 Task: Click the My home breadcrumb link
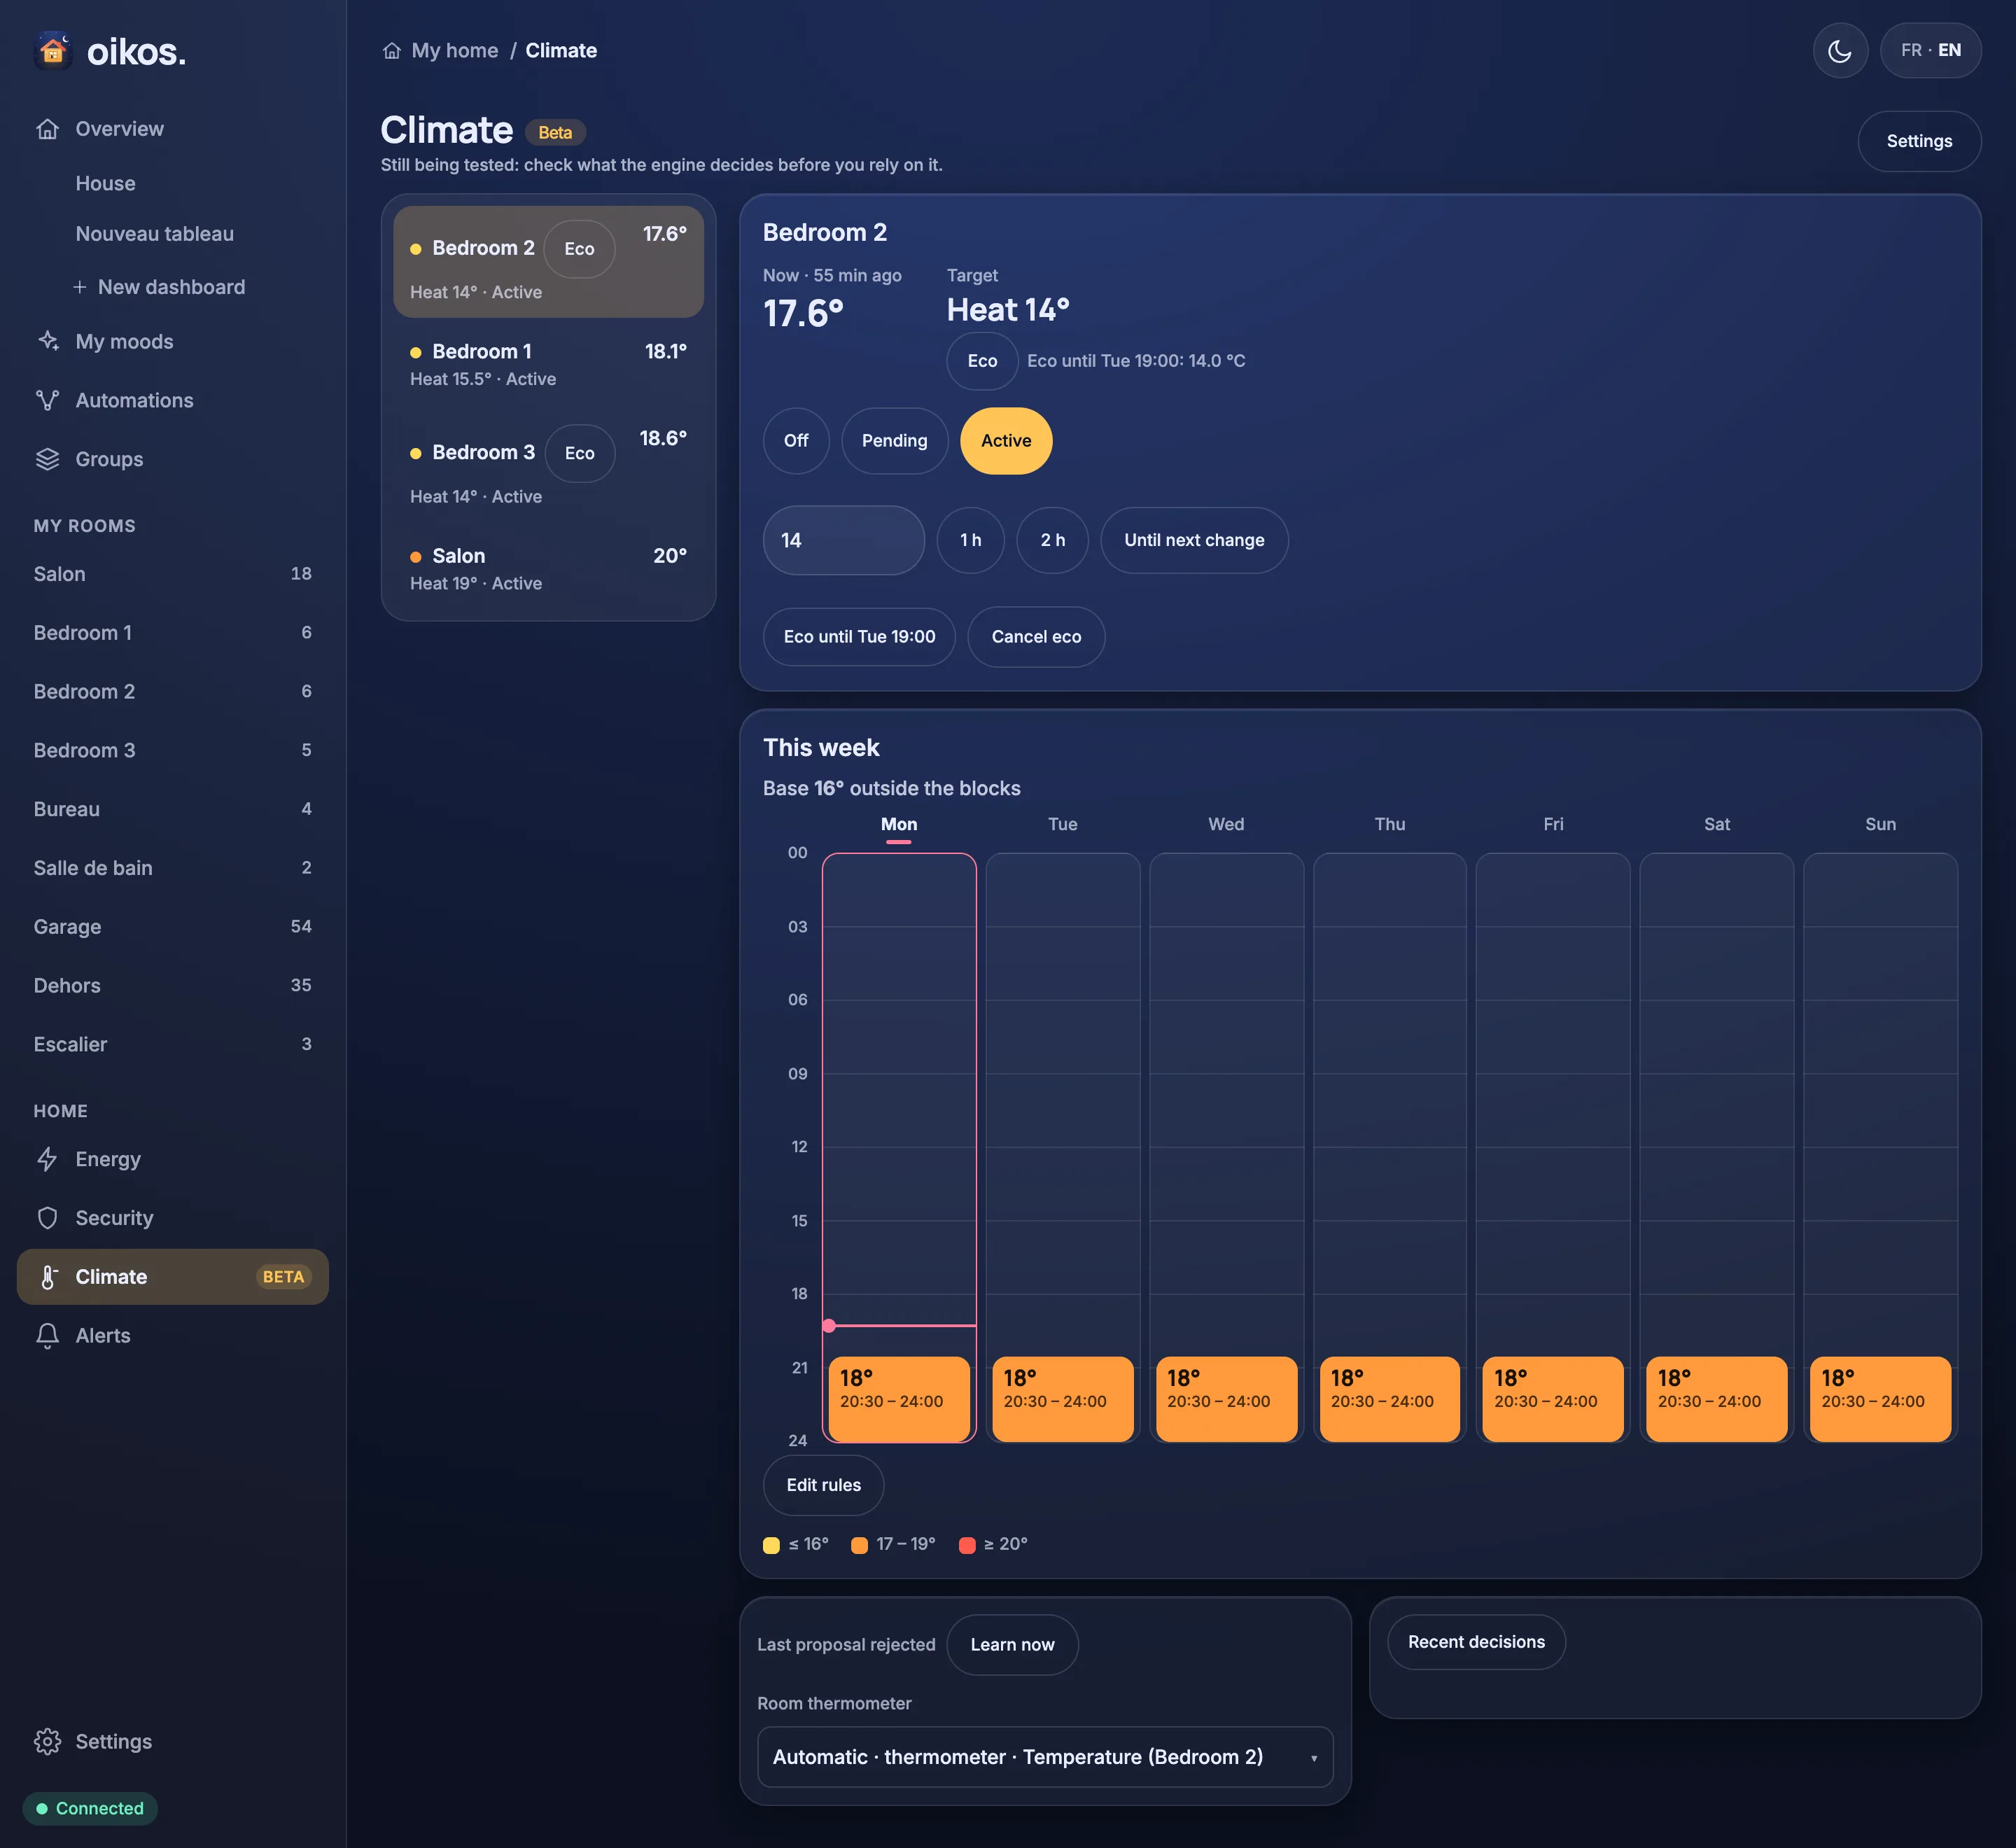(x=455, y=51)
